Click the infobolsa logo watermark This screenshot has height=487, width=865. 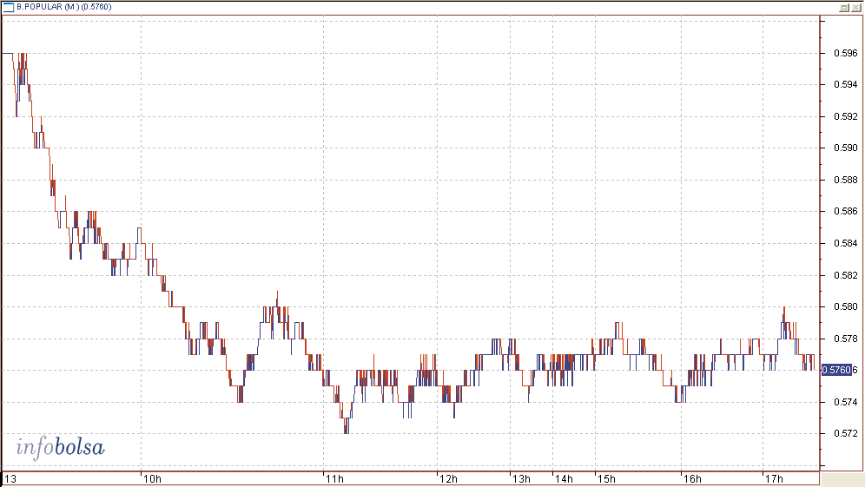tap(60, 448)
